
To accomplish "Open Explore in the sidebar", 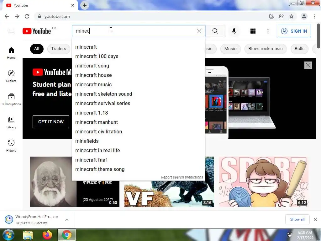I will point(11,76).
